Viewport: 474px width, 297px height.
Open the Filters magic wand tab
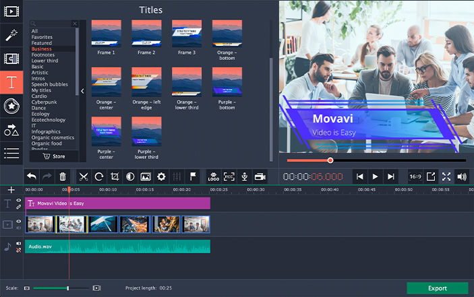(x=11, y=35)
